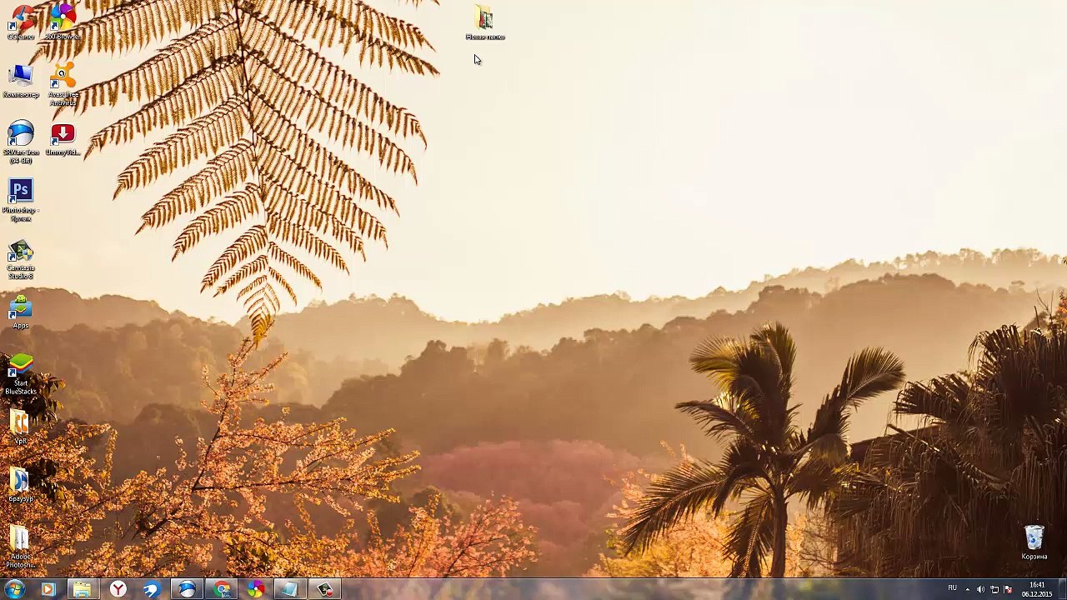Open the clock showing 16:41
This screenshot has height=600, width=1067.
[1037, 589]
